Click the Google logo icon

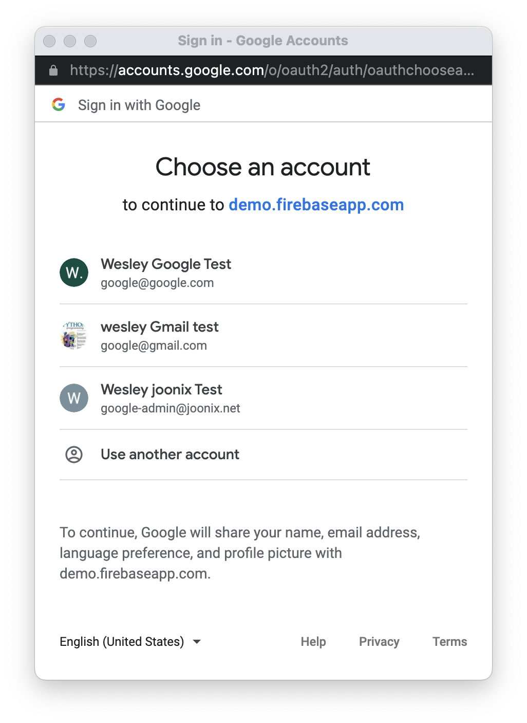[x=59, y=105]
